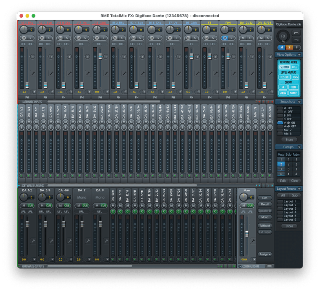
Task: Expand DA 7 output channel width arrow
Action: pyautogui.click(x=89, y=259)
